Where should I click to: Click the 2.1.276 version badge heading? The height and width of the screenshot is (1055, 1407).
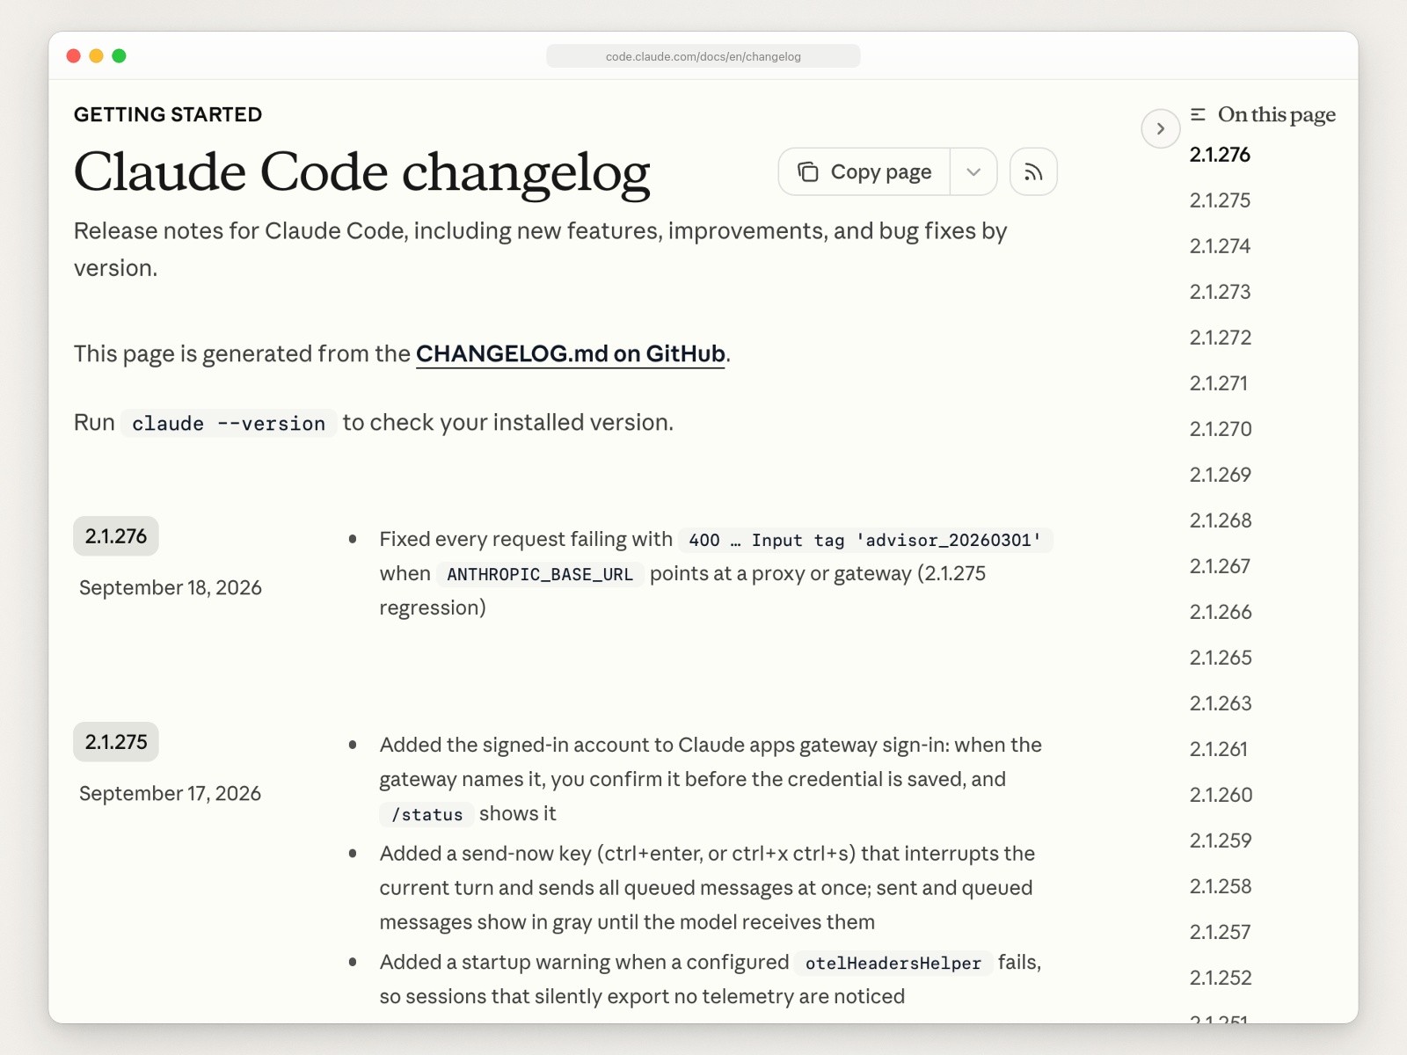coord(116,536)
